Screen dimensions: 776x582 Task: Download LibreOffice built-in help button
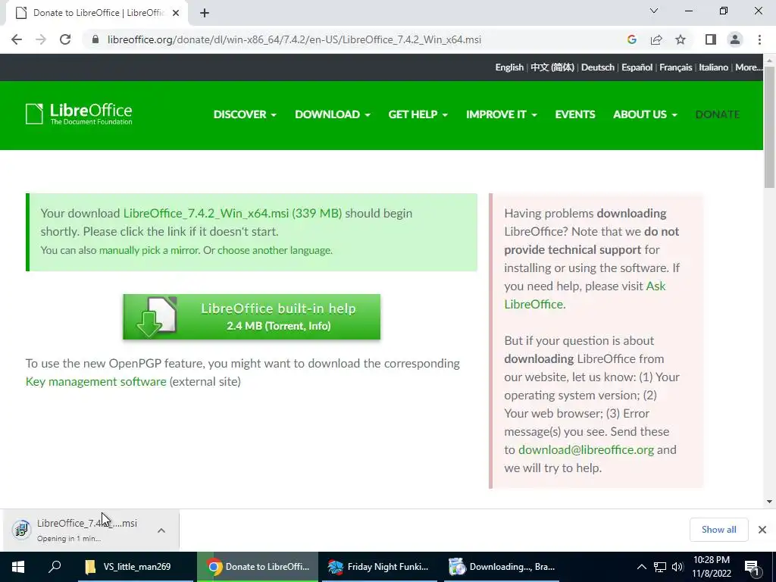252,317
